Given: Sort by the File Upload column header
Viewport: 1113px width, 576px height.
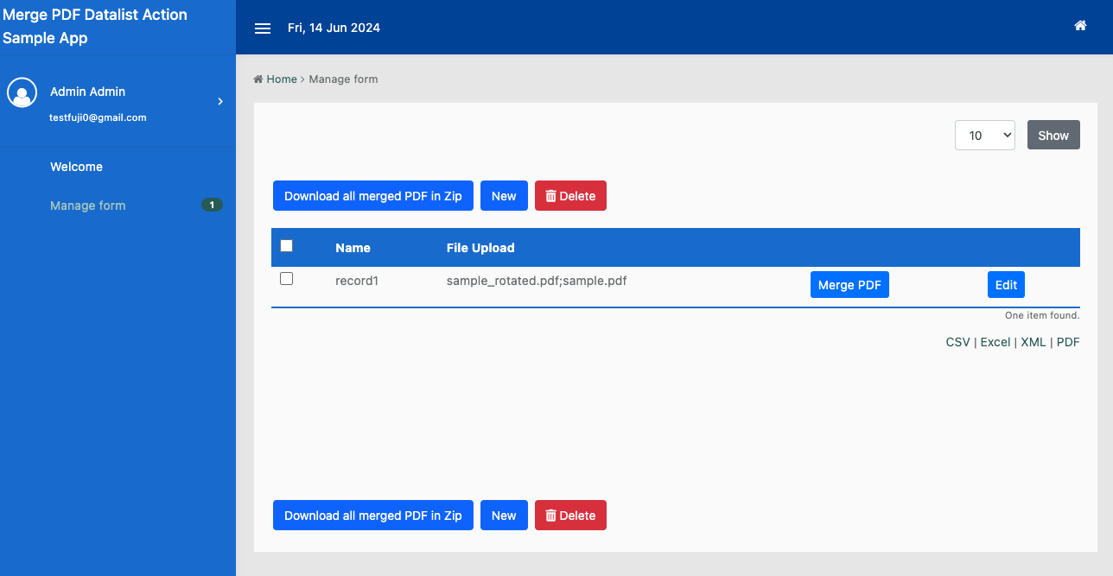Looking at the screenshot, I should (x=480, y=248).
